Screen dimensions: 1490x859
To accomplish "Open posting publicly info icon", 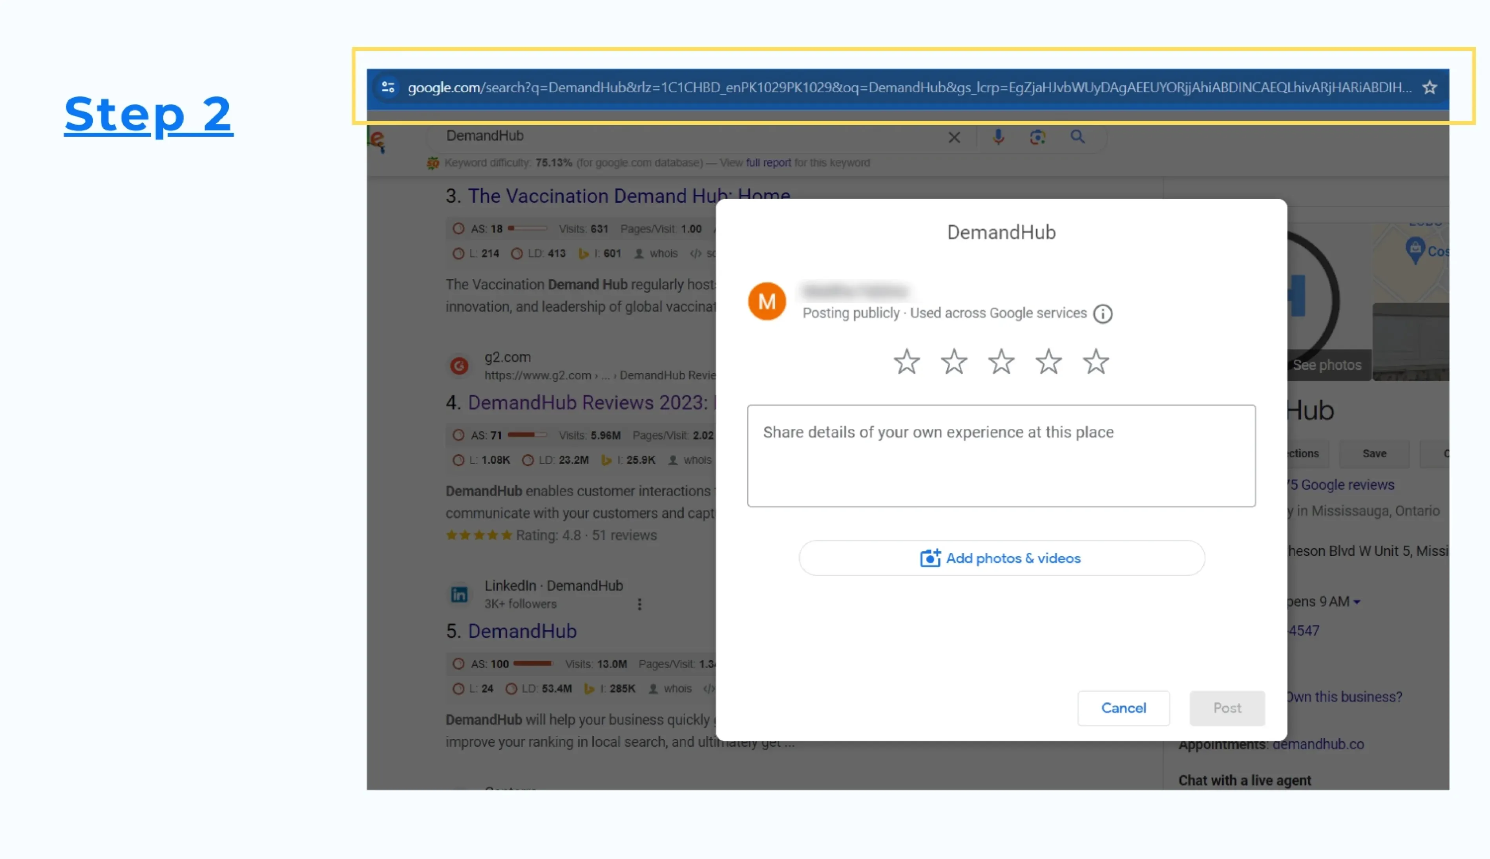I will (x=1103, y=314).
